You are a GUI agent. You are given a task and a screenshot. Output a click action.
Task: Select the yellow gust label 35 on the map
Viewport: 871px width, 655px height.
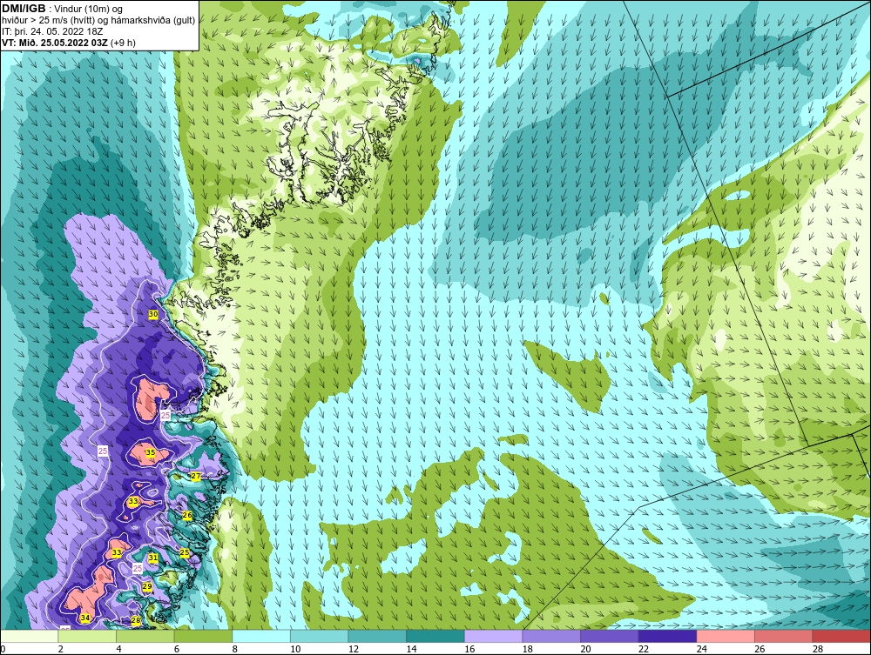pyautogui.click(x=151, y=452)
